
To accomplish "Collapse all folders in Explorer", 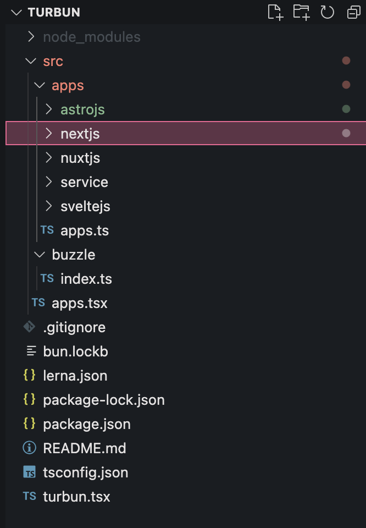I will (353, 13).
